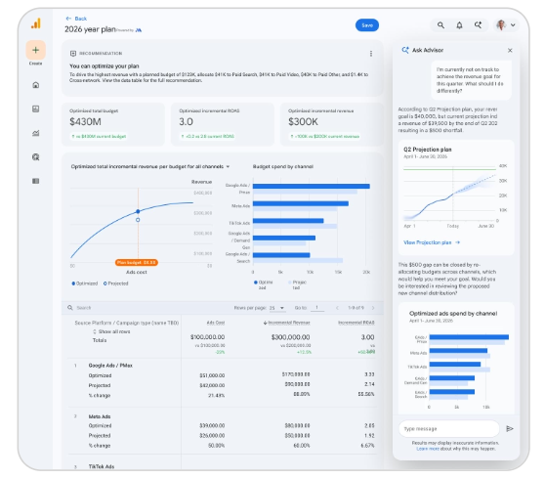Toggle Show all rows in table

click(111, 331)
